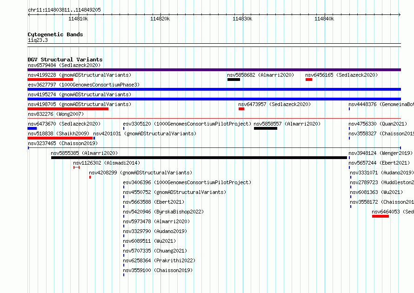The height and width of the screenshot is (293, 414).
Task: Open nsv5657244 (Ebert2021) label
Action: (x=379, y=163)
